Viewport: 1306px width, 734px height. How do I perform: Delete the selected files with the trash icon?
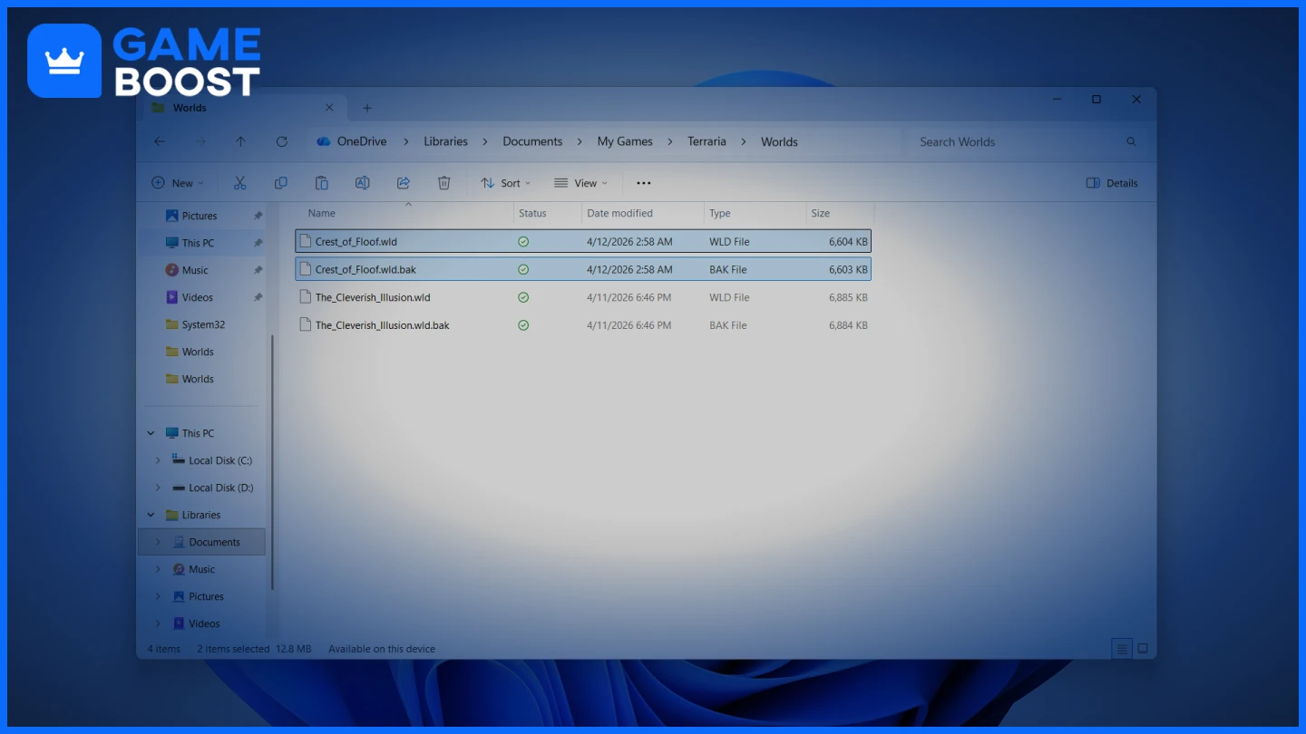pos(443,182)
